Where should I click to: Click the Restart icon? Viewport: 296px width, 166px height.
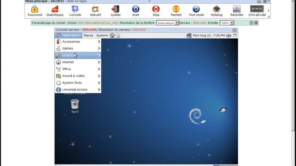(176, 11)
